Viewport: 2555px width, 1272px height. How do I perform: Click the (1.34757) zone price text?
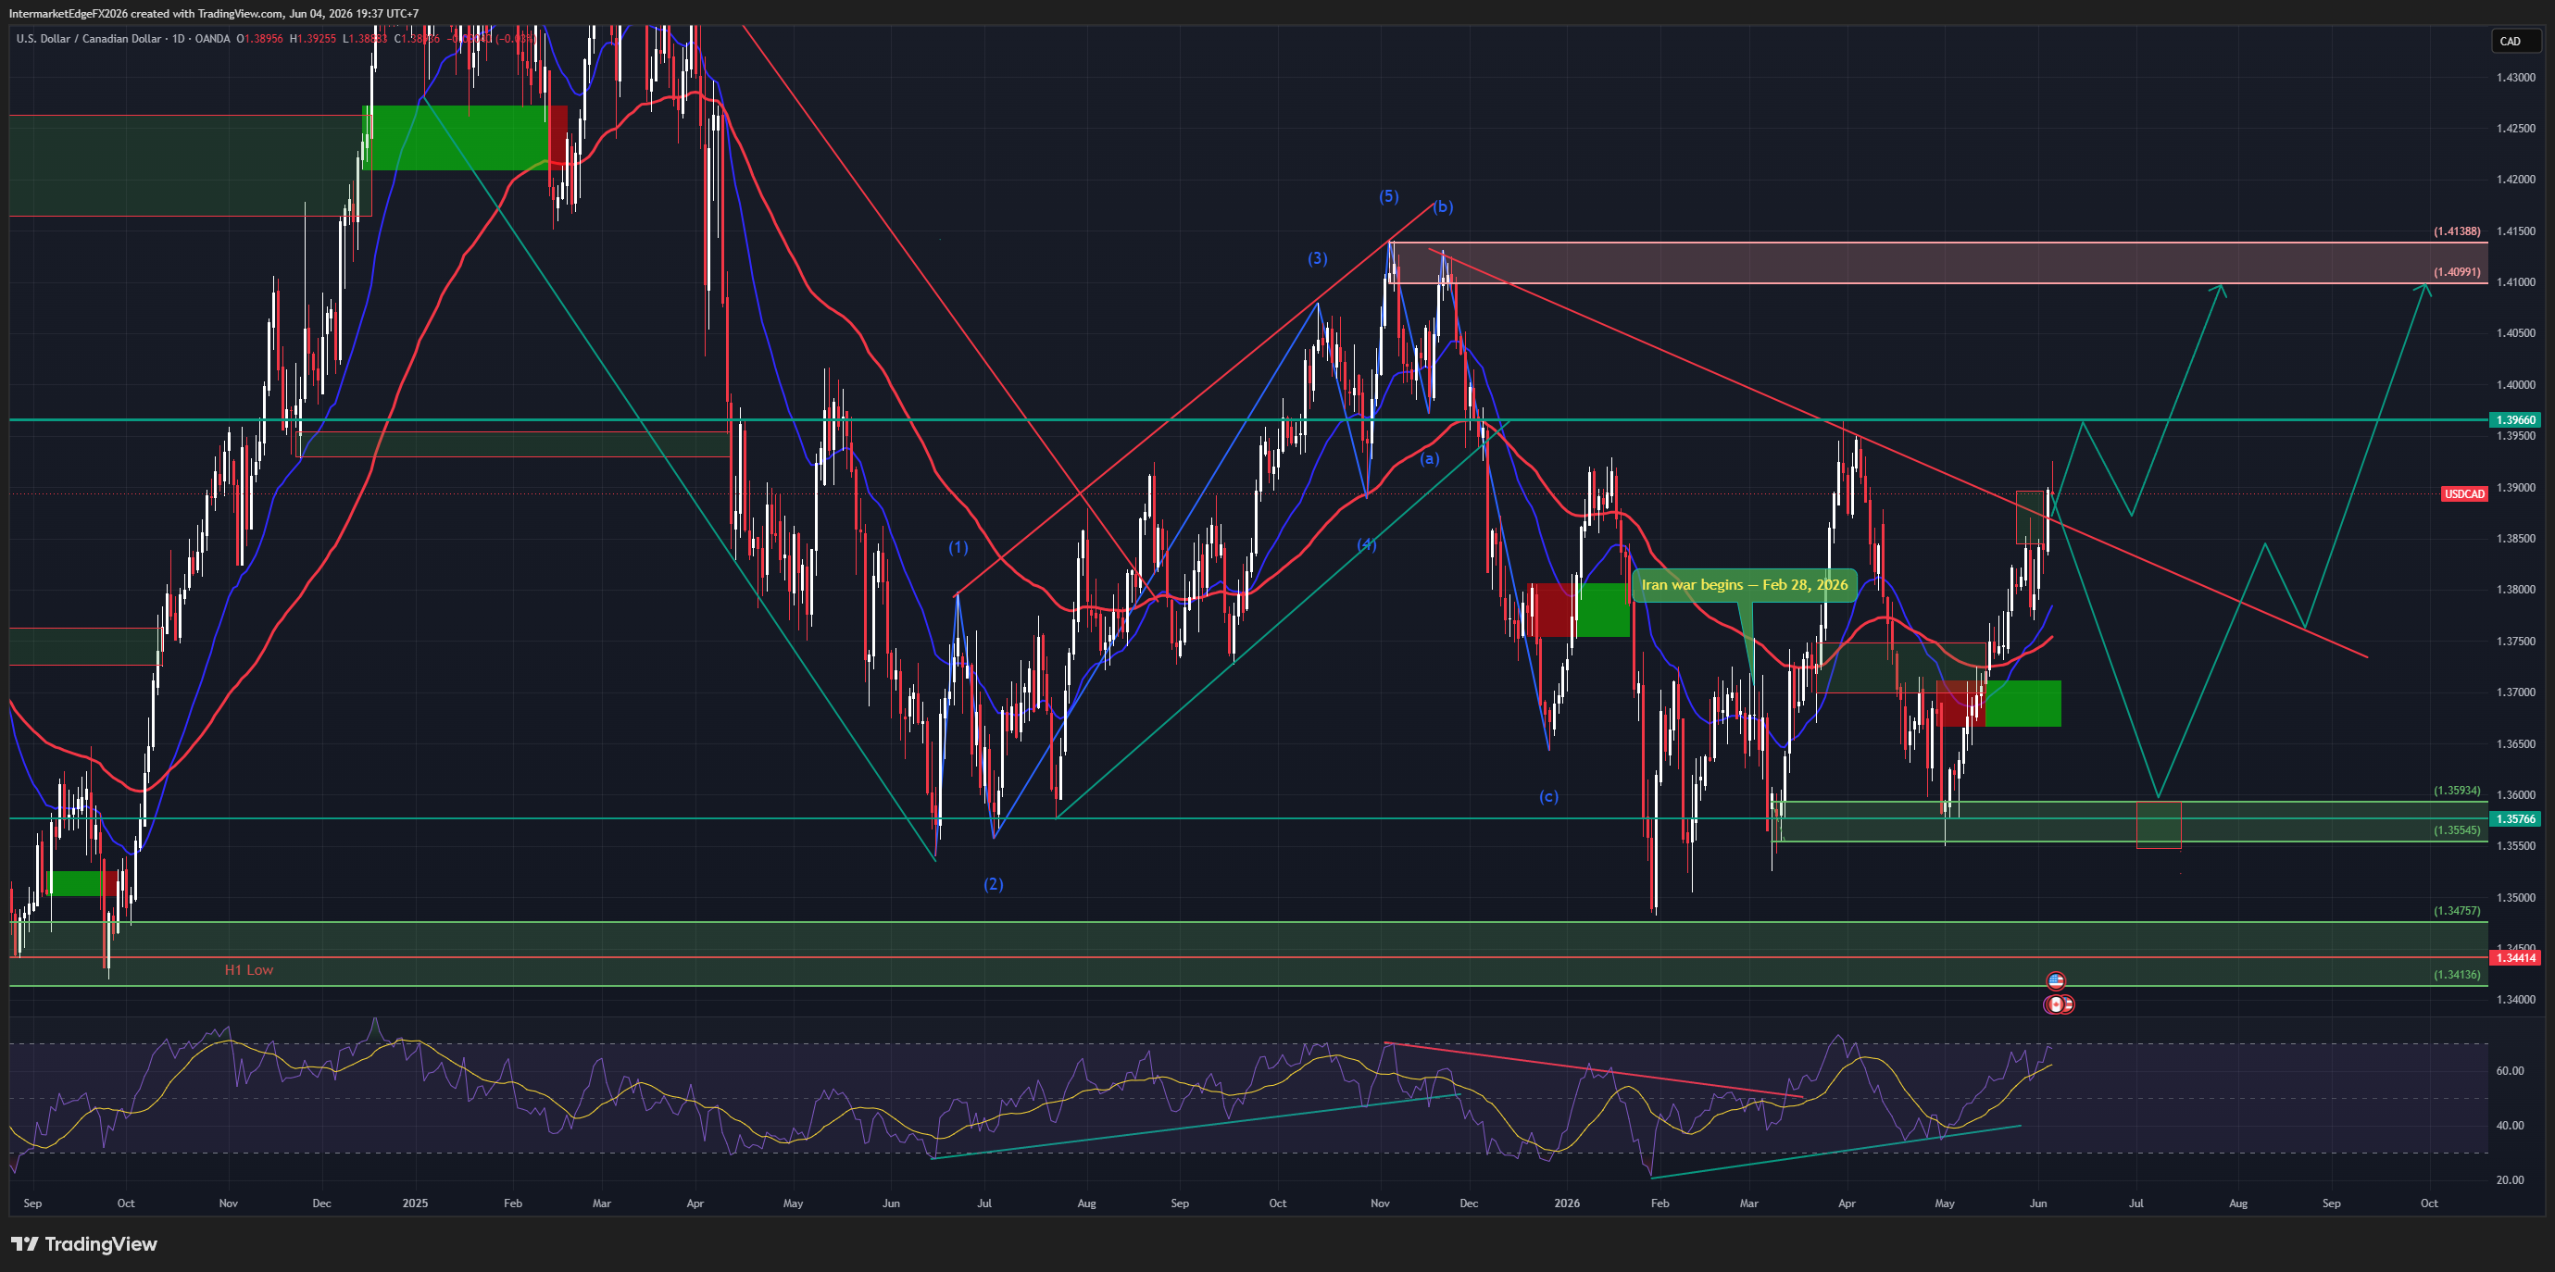click(x=2457, y=911)
